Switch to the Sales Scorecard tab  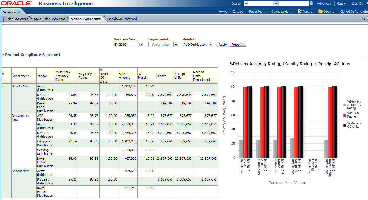(17, 19)
